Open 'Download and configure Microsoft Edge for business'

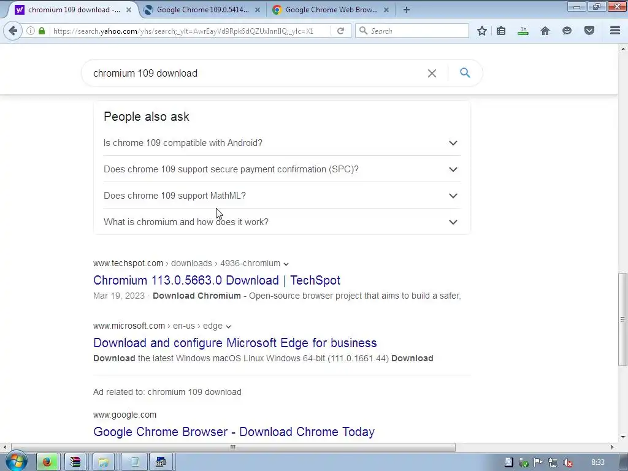pos(235,343)
